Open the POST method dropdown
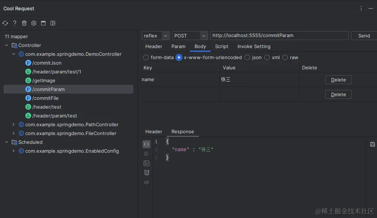Image resolution: width=377 pixels, height=218 pixels. (x=190, y=36)
